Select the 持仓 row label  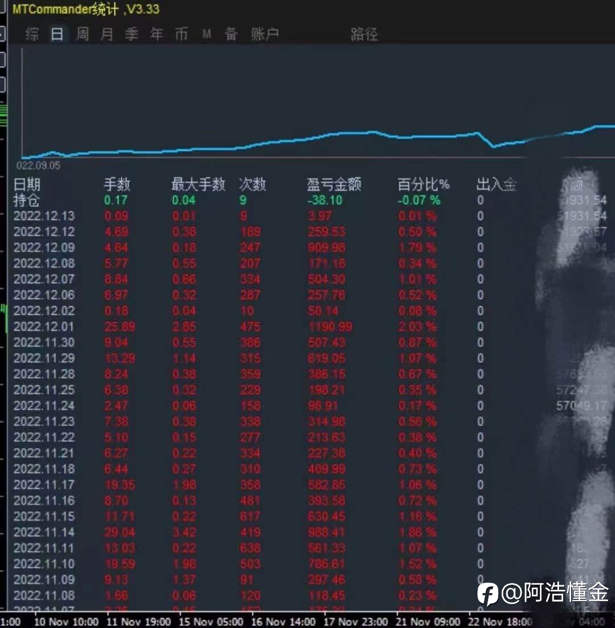coord(26,200)
